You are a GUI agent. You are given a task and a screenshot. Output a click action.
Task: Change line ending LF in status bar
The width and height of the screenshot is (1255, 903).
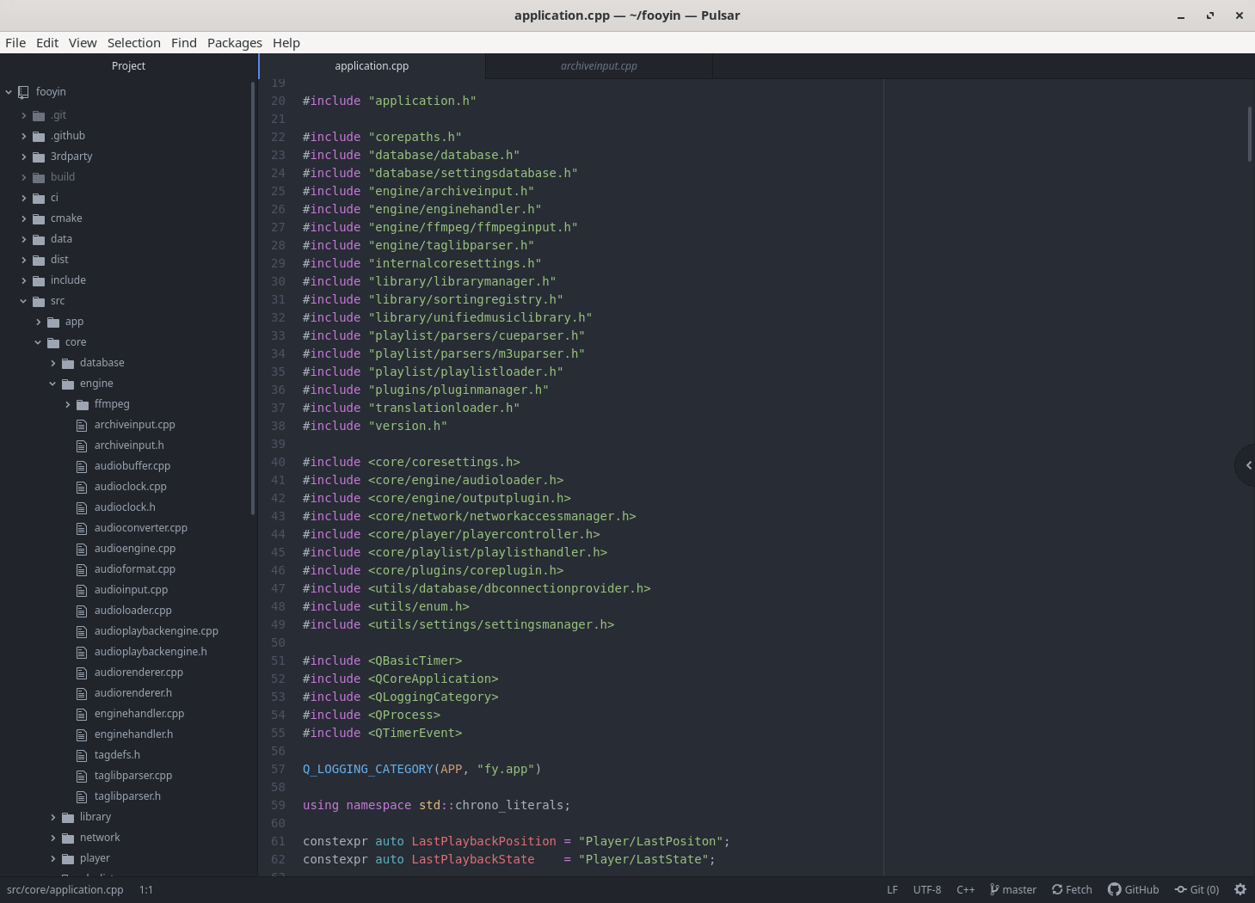[892, 889]
